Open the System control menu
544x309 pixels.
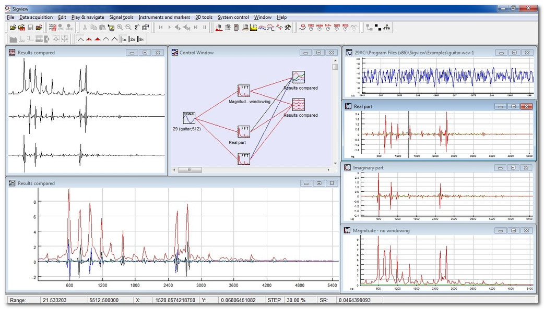click(233, 17)
